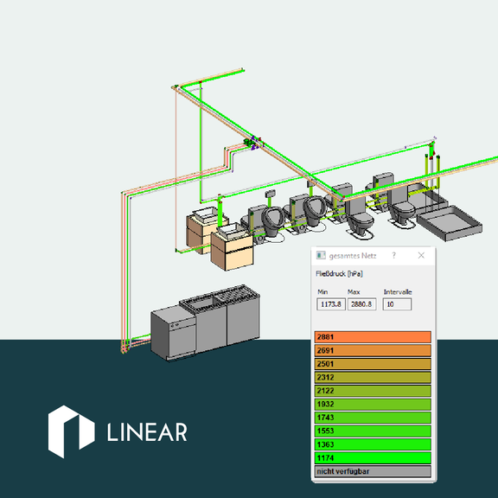Click the 'Max' label
Image resolution: width=498 pixels, height=498 pixels.
click(354, 292)
